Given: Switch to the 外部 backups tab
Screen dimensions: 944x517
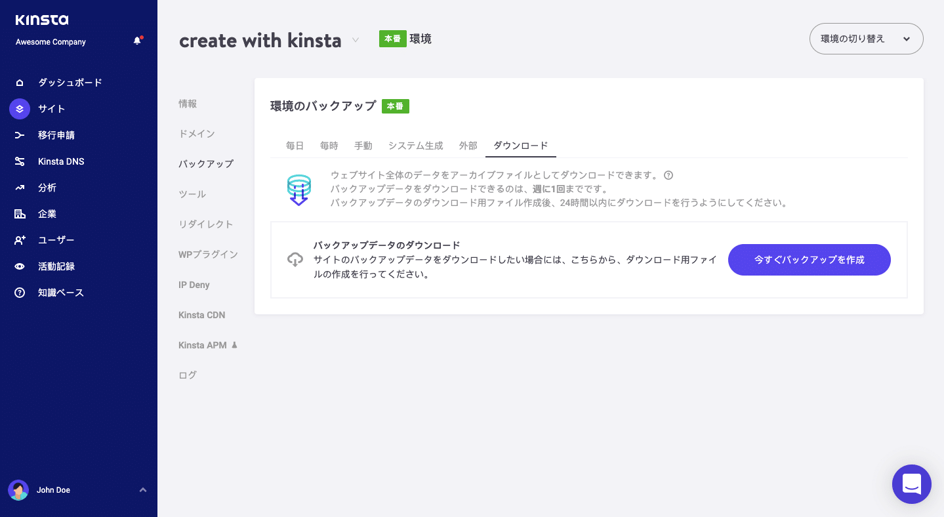Looking at the screenshot, I should (x=468, y=146).
